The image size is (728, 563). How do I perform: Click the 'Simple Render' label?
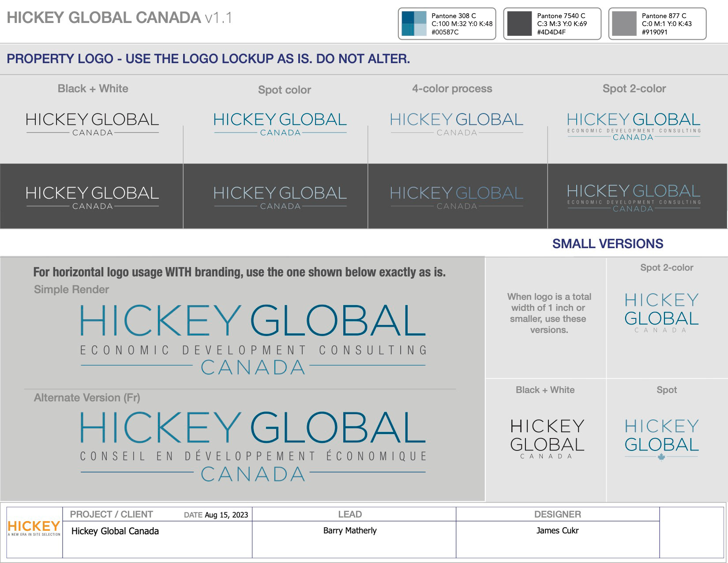[71, 290]
